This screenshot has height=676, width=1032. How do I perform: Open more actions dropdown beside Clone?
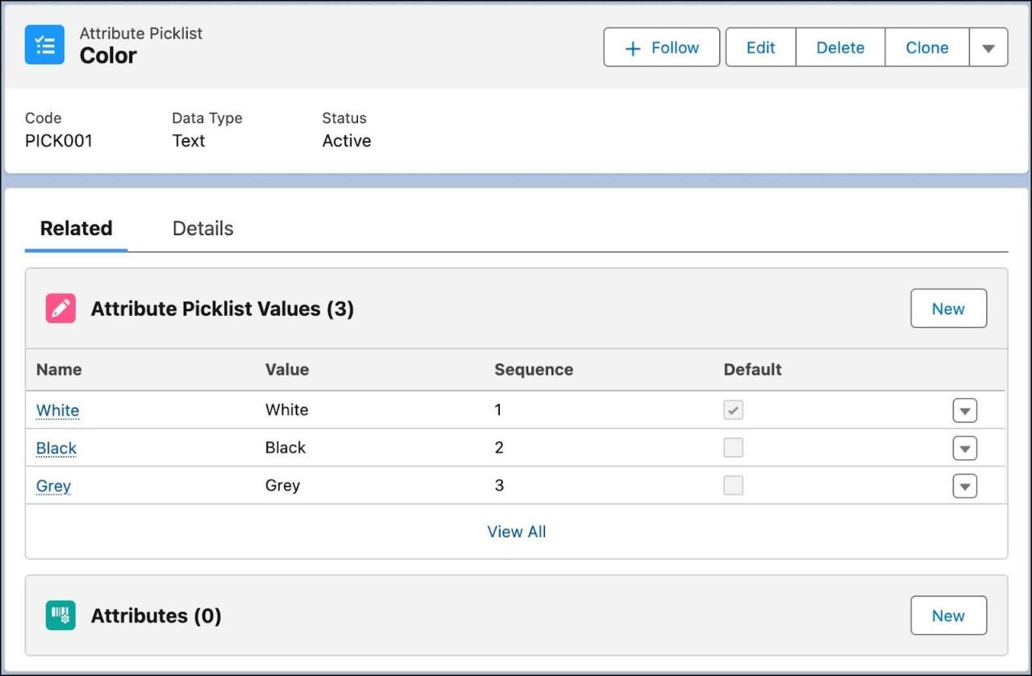click(x=988, y=48)
